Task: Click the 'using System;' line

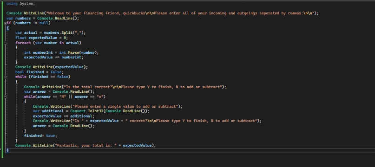Action: [20, 4]
